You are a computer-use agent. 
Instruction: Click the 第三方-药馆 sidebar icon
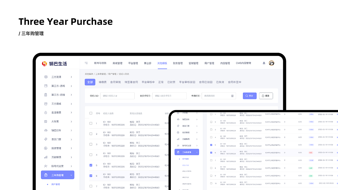click(46, 95)
